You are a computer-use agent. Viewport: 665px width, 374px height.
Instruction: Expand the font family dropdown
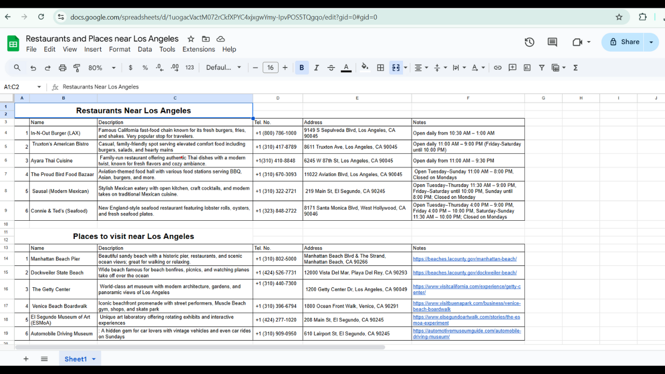223,68
